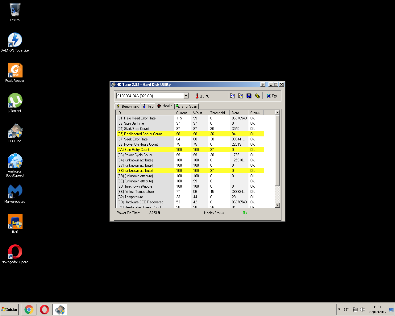
Task: Click the HD Tune title bar app icon
Action: pyautogui.click(x=113, y=85)
